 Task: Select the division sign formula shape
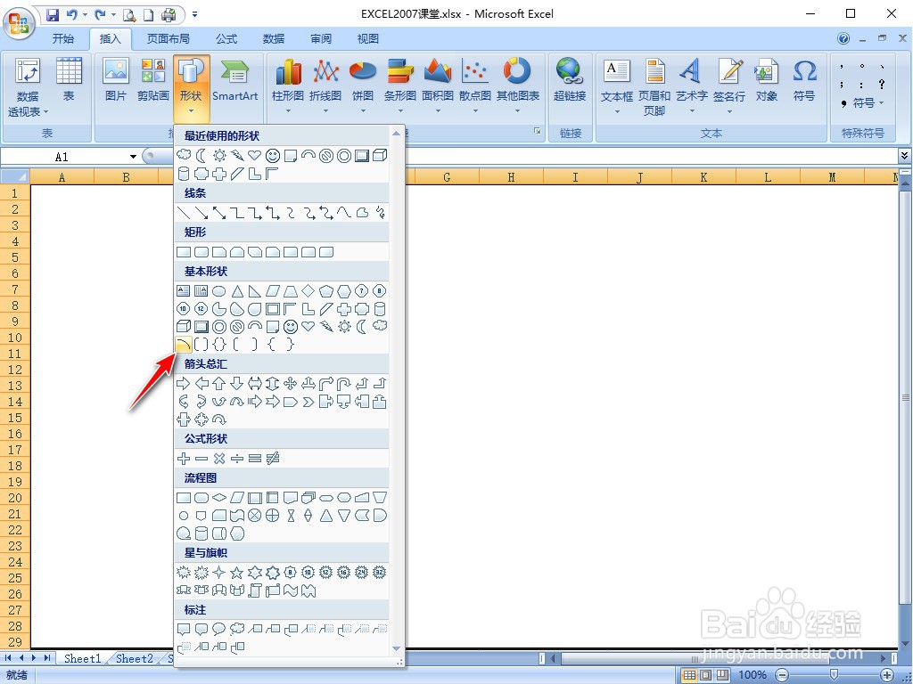coord(237,459)
